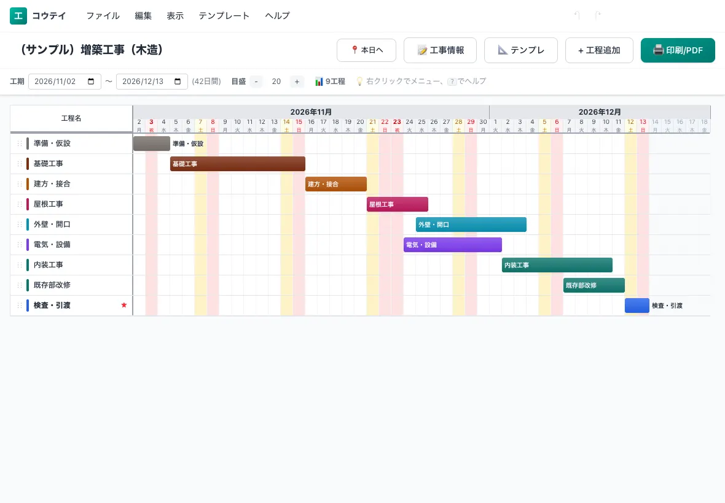
Task: Open the 編集 menu
Action: (x=143, y=16)
